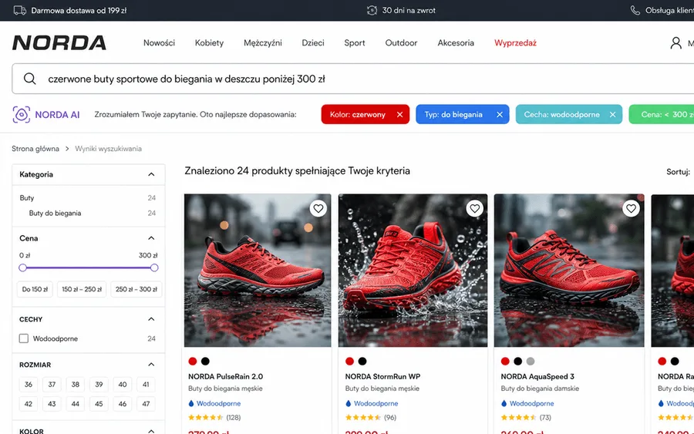Screen dimensions: 694x434
Task: Click waterproof drop icon on AquaSpeed 3
Action: [504, 403]
